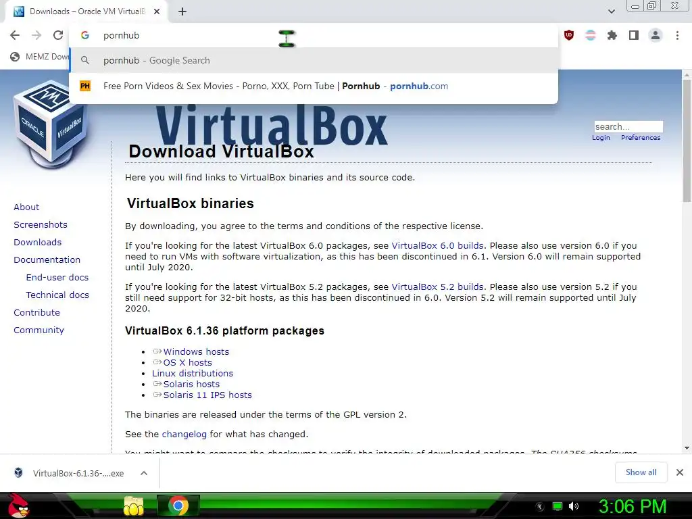This screenshot has width=692, height=519.
Task: Open the Chrome profile avatar
Action: click(656, 35)
